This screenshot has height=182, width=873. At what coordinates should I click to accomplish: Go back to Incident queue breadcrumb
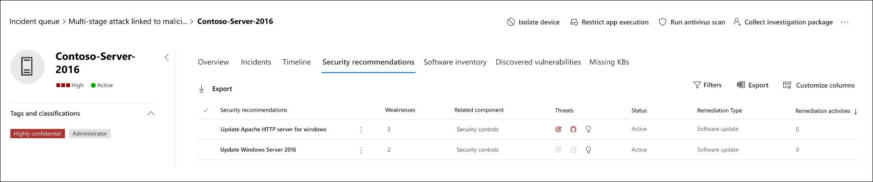(x=34, y=21)
